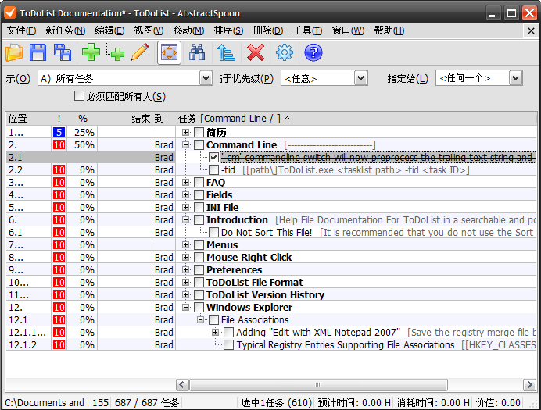The height and width of the screenshot is (410, 541).
Task: Check off the Command Line task
Action: [x=199, y=145]
